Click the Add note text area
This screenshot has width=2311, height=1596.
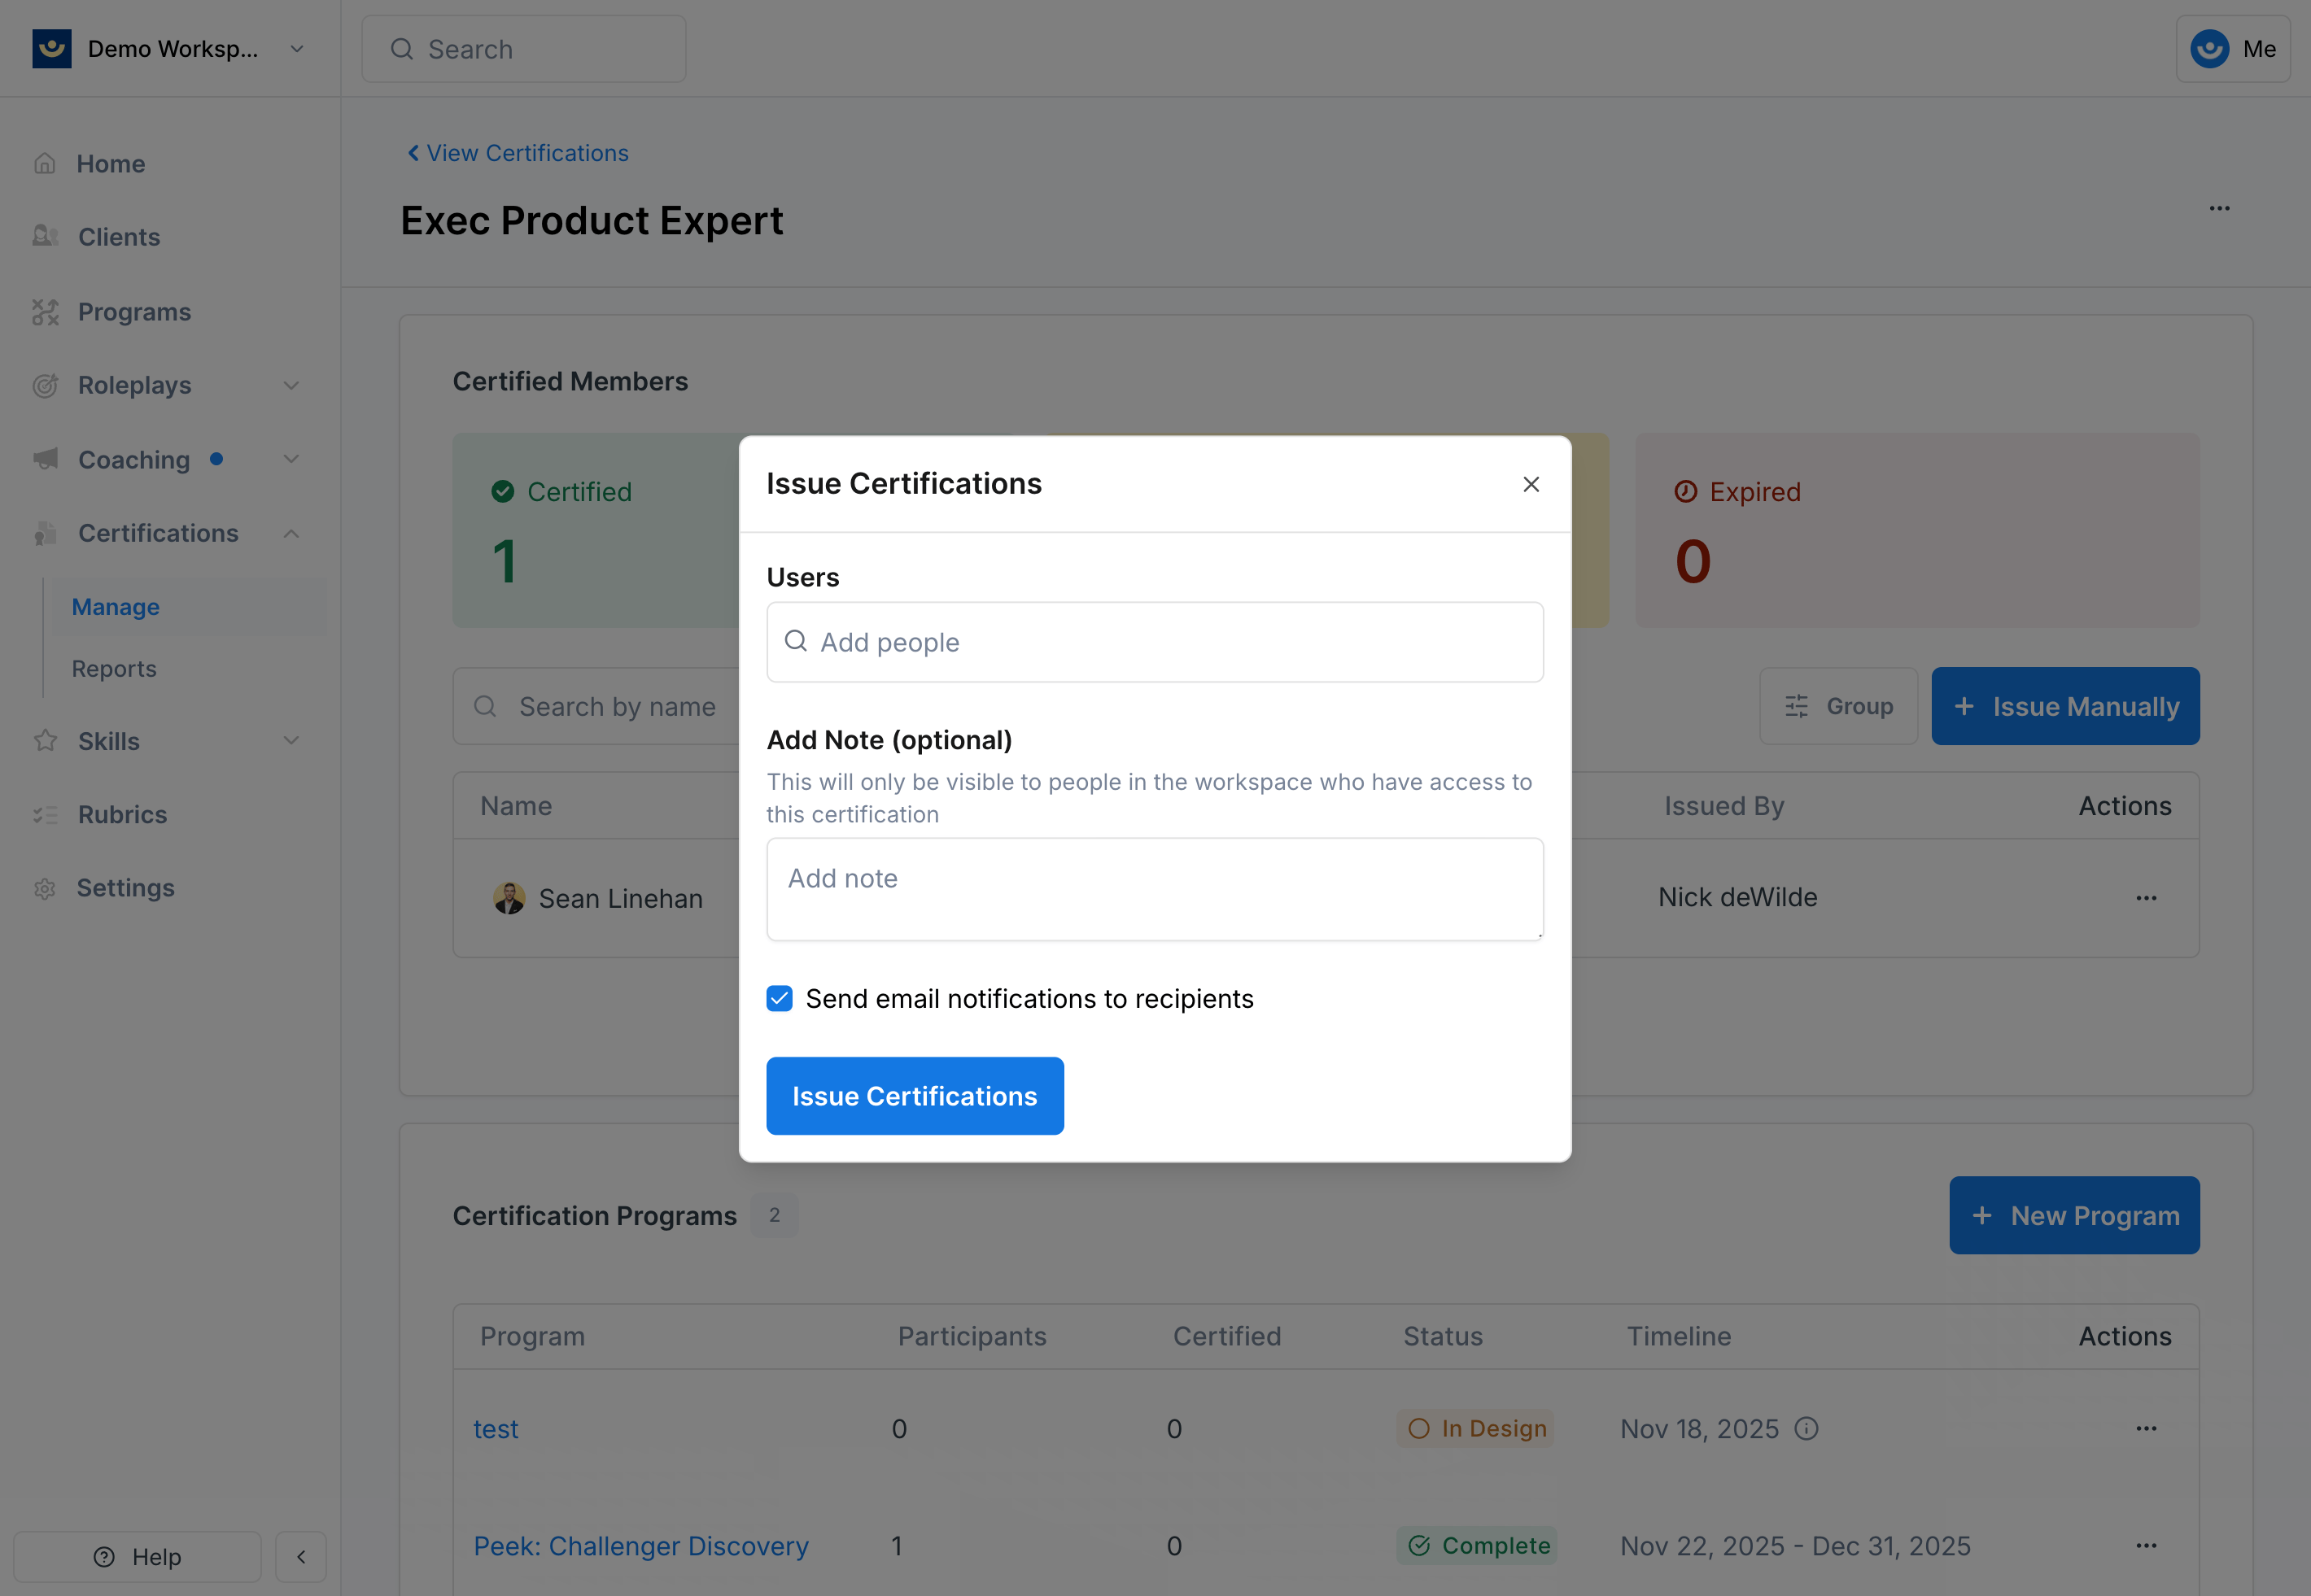click(x=1155, y=889)
